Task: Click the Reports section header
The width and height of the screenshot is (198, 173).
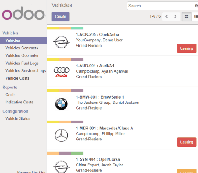Action: coord(10,87)
